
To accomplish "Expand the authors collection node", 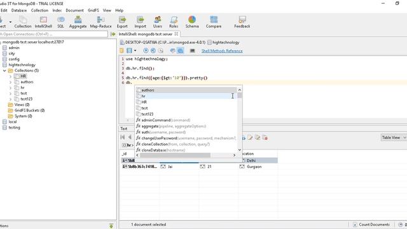I will (x=10, y=82).
